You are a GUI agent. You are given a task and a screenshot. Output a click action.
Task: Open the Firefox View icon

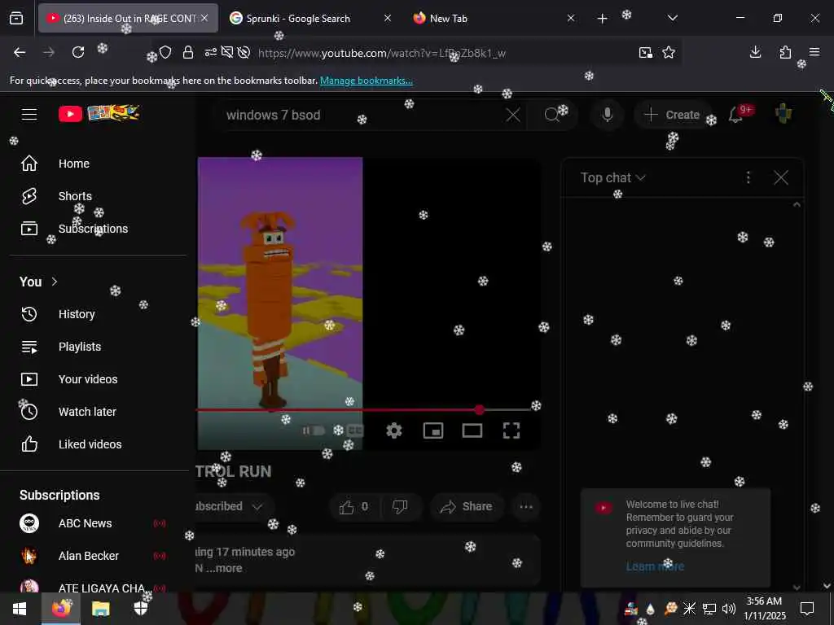click(x=16, y=19)
